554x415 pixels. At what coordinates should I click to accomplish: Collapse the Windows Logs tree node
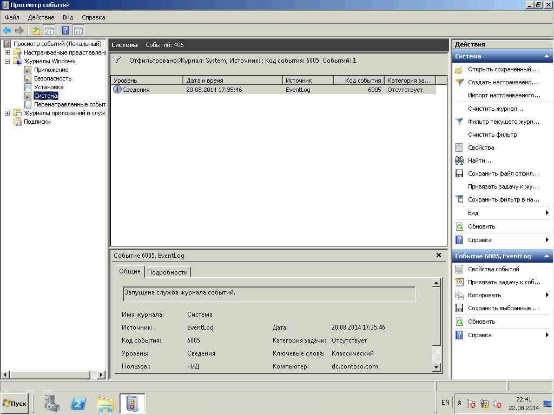tap(7, 61)
